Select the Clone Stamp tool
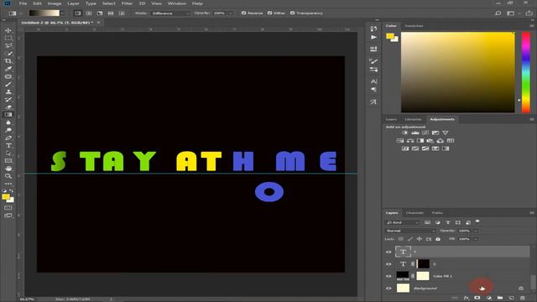The image size is (537, 302). [x=8, y=91]
